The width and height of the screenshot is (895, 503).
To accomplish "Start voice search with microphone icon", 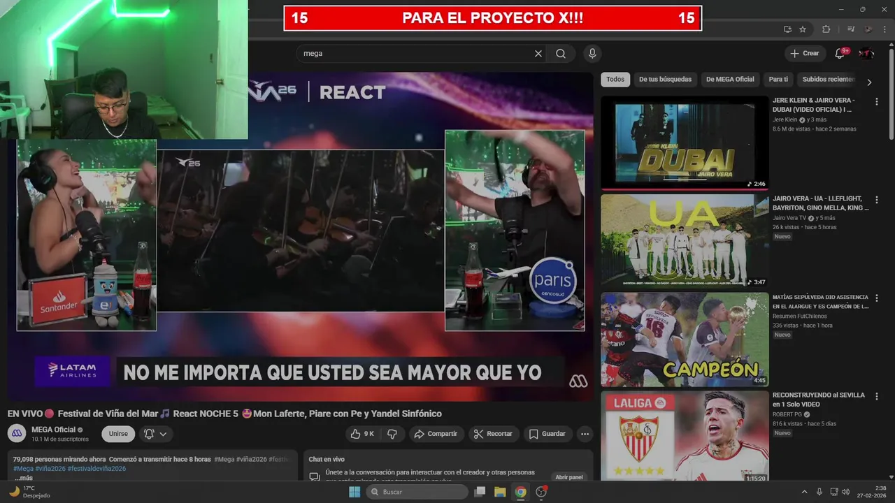I will 592,53.
